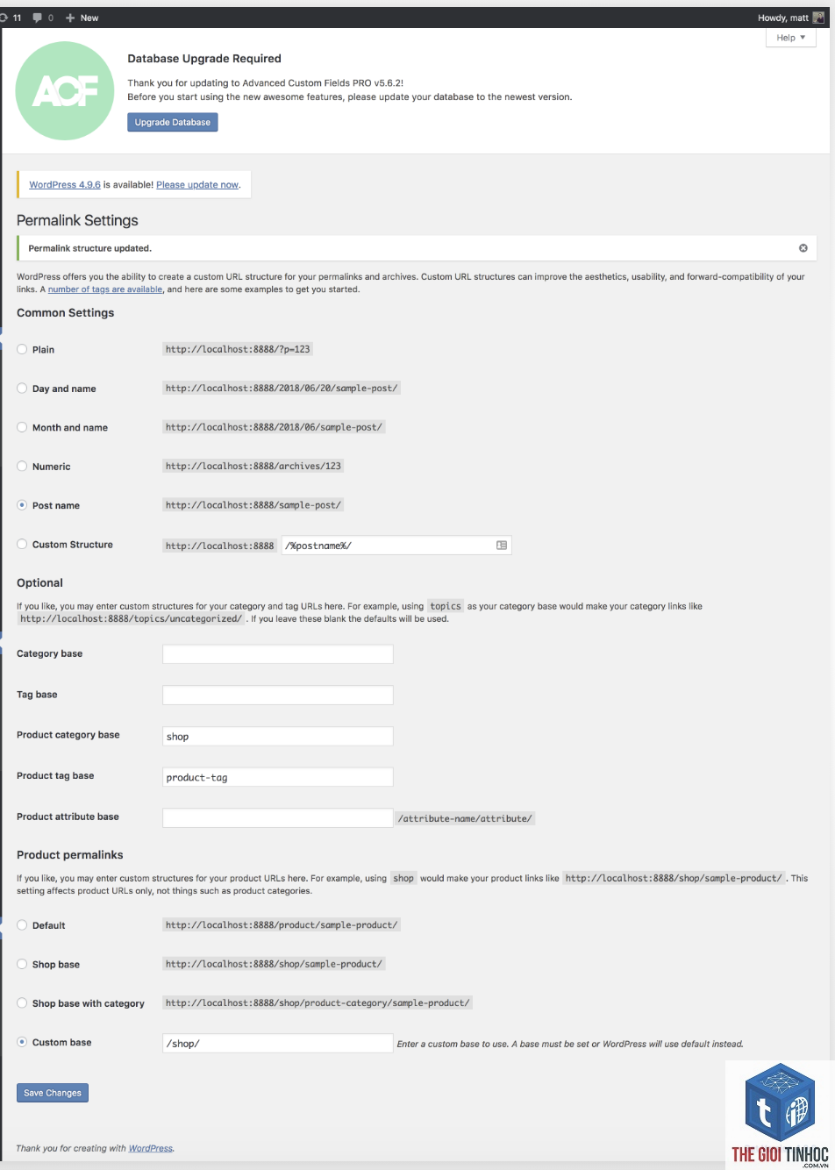835x1170 pixels.
Task: Click the http://localhost:8888/archives/123 example URL
Action: [253, 466]
